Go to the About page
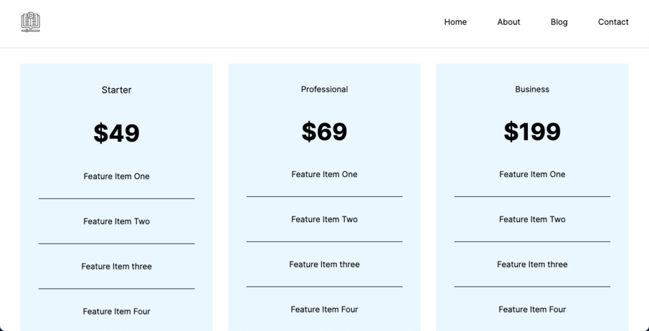This screenshot has width=649, height=331. tap(508, 22)
